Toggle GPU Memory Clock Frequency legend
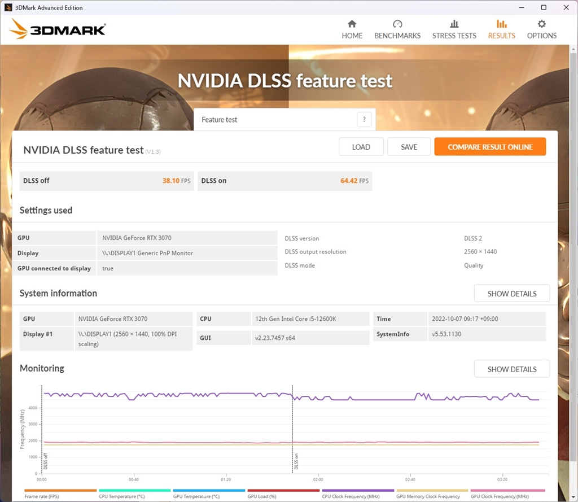This screenshot has height=502, width=578. pyautogui.click(x=432, y=494)
